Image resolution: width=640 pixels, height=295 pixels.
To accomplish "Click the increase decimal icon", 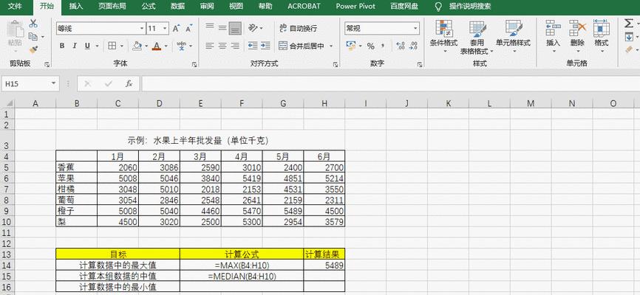I will (401, 46).
